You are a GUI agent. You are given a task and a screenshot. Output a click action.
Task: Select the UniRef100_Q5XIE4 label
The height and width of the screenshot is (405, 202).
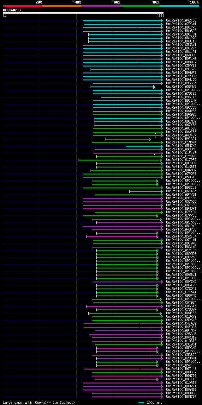[181, 237]
